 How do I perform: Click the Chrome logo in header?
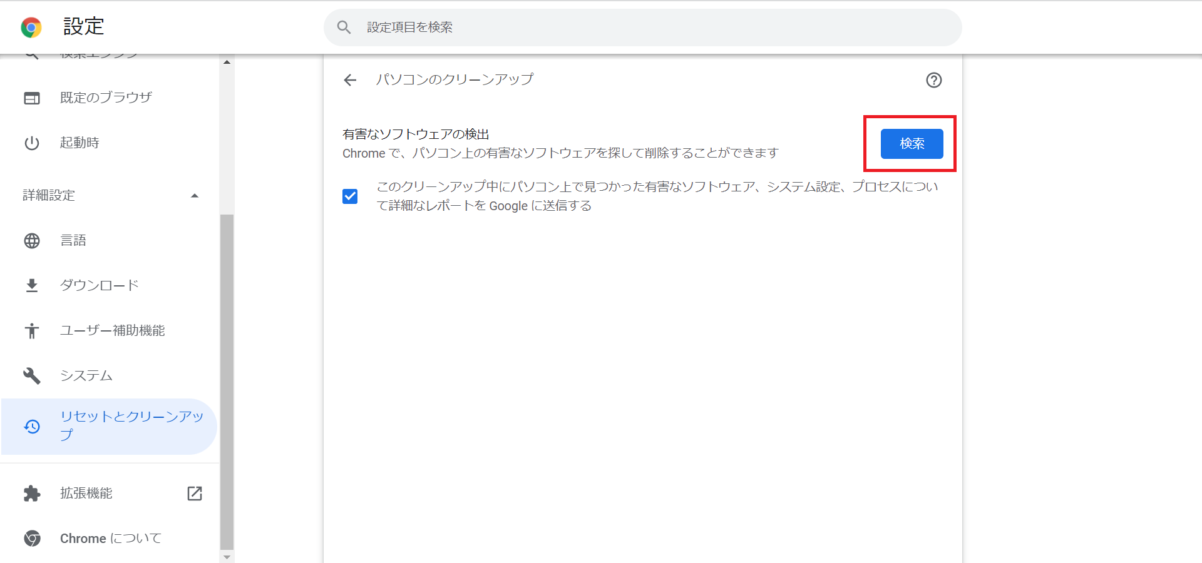coord(31,28)
